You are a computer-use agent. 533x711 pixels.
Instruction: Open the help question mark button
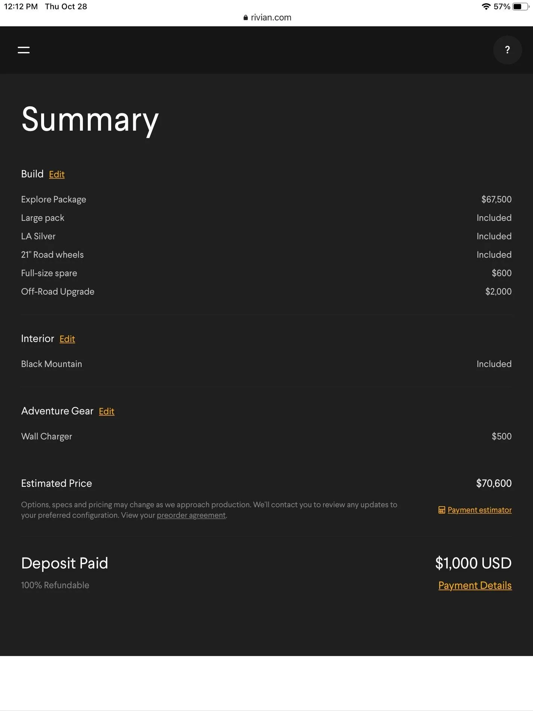point(507,50)
